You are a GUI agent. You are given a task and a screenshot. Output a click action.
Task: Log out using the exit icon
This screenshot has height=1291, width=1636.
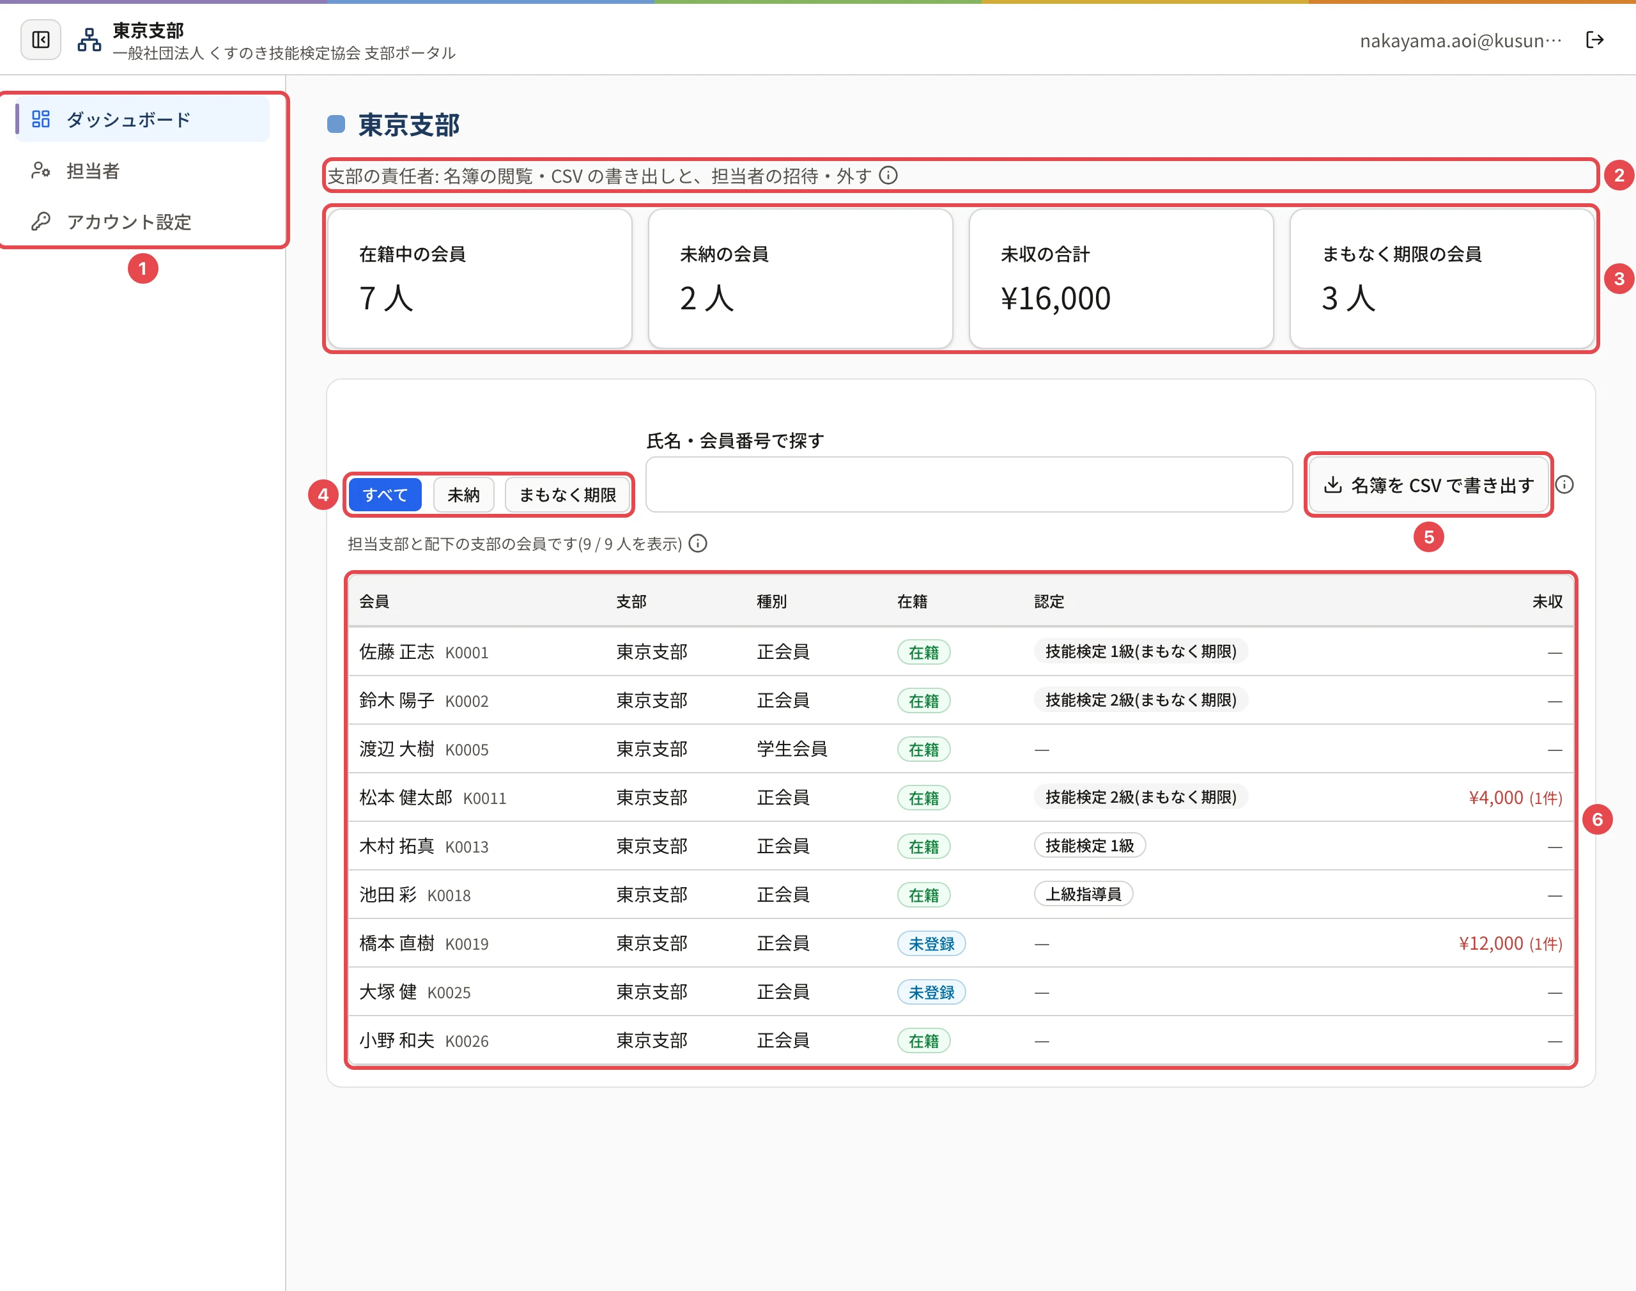pyautogui.click(x=1594, y=40)
